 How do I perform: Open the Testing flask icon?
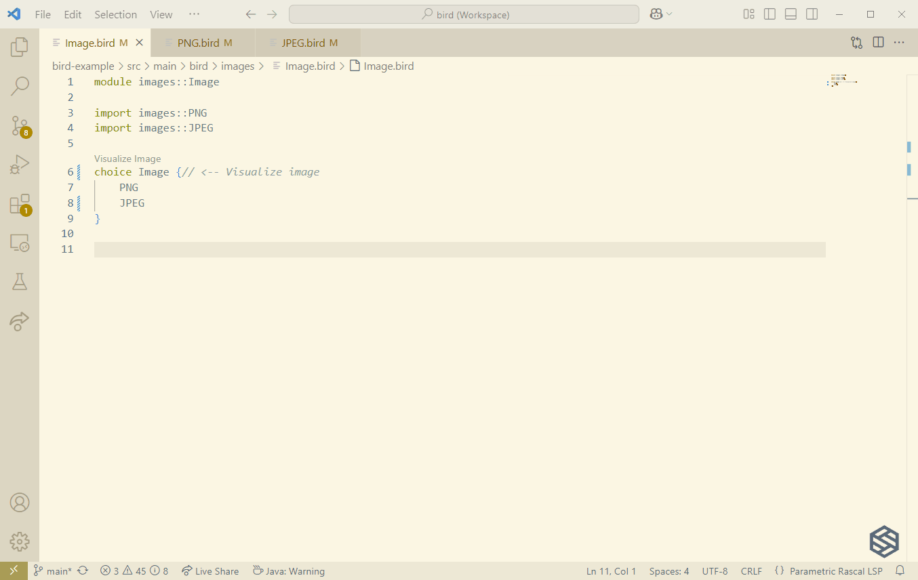tap(20, 282)
